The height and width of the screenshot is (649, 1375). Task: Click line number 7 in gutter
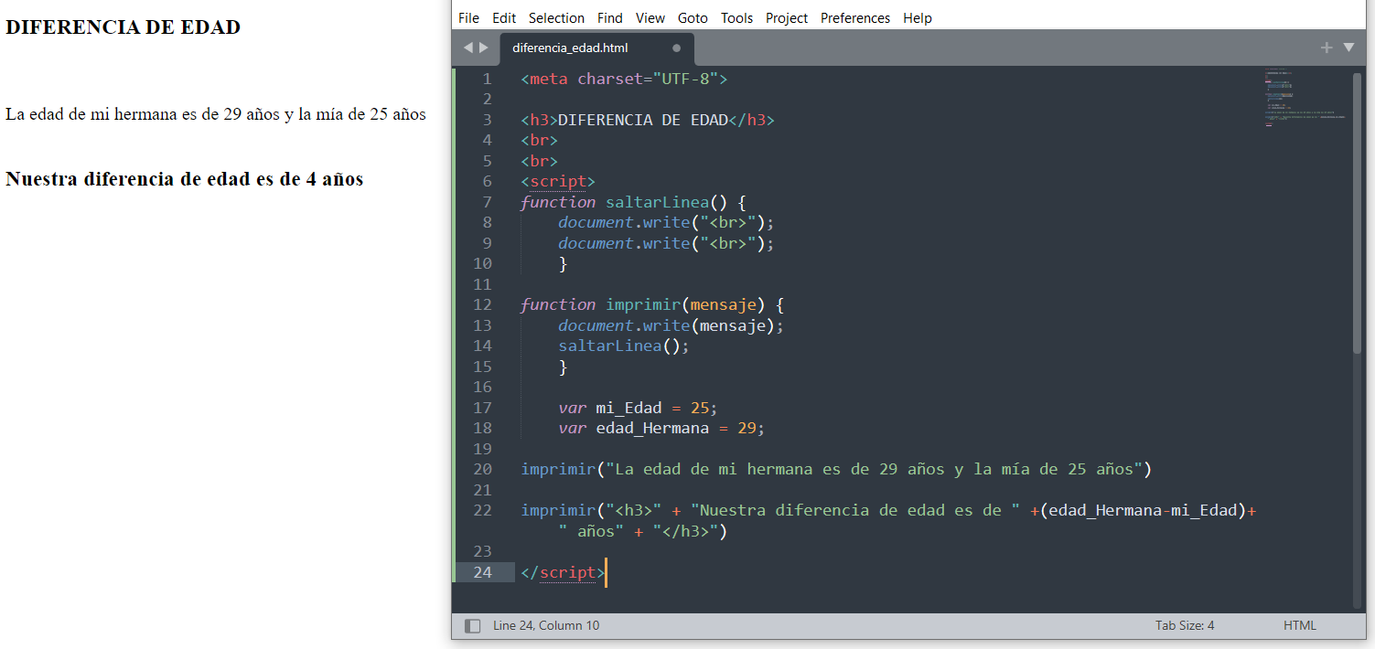487,202
